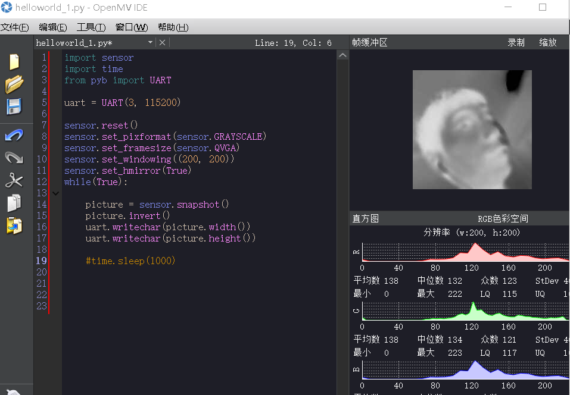
Task: Redo using the gray arrow icon
Action: coord(13,157)
